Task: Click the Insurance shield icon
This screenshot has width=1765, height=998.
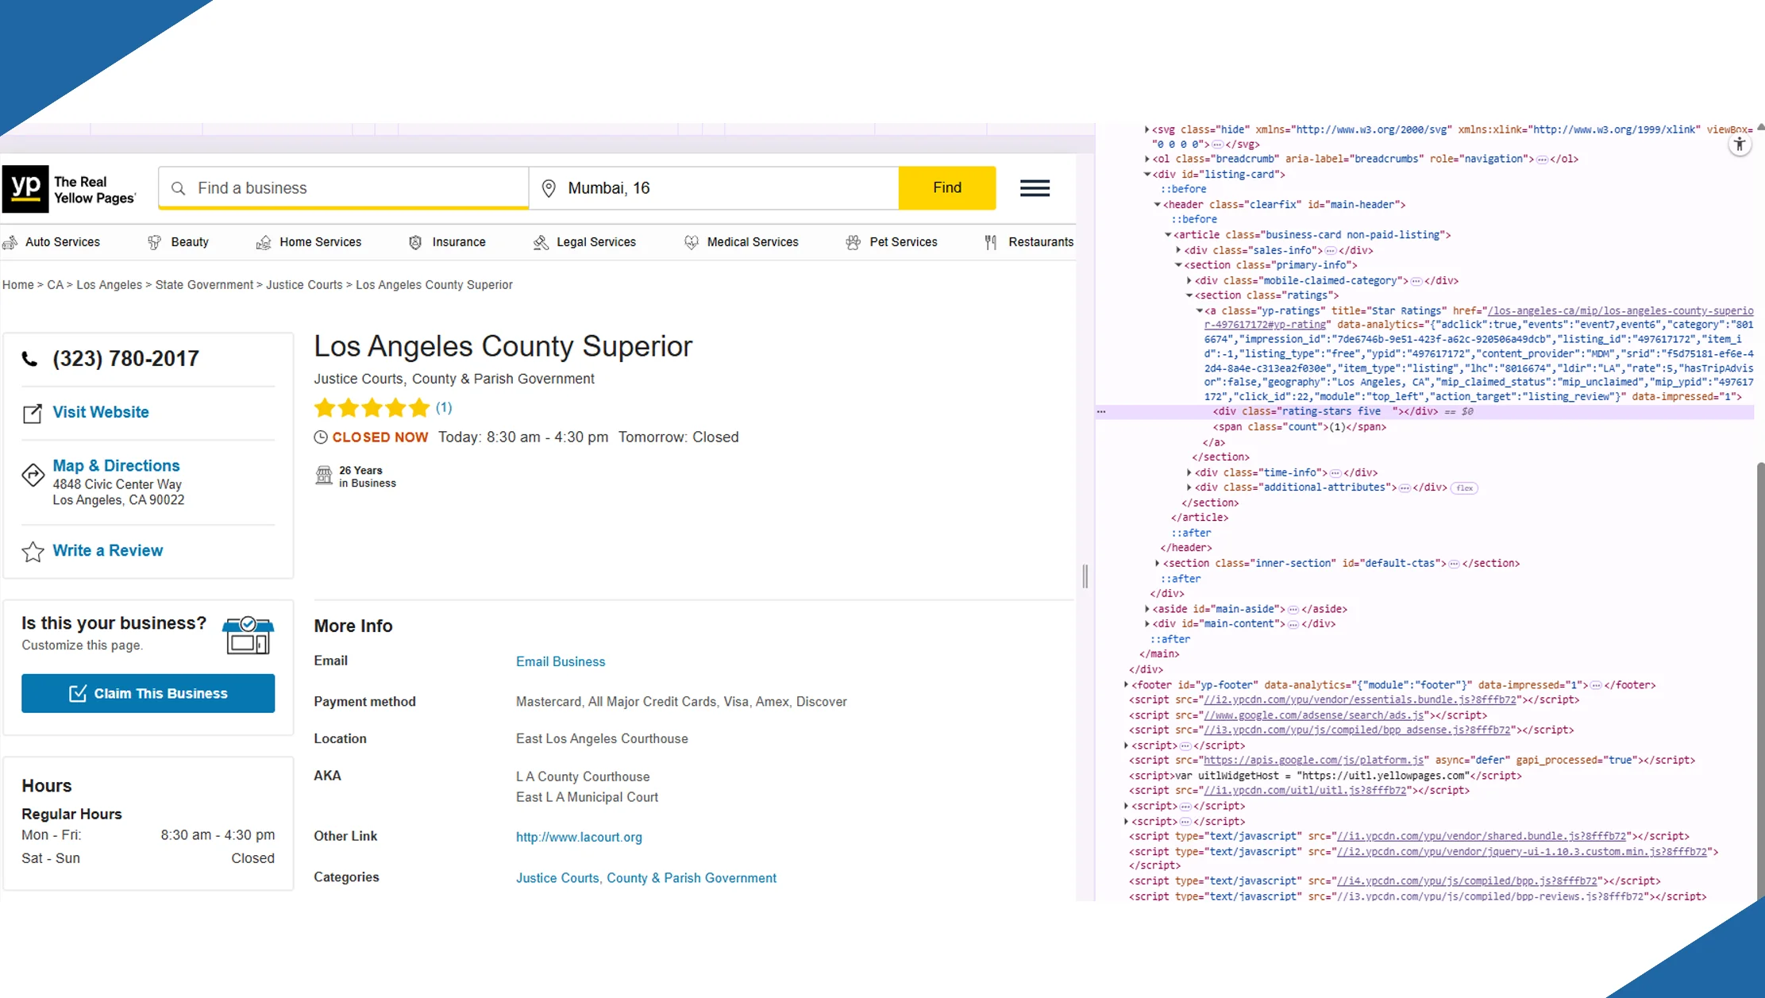Action: pos(415,242)
